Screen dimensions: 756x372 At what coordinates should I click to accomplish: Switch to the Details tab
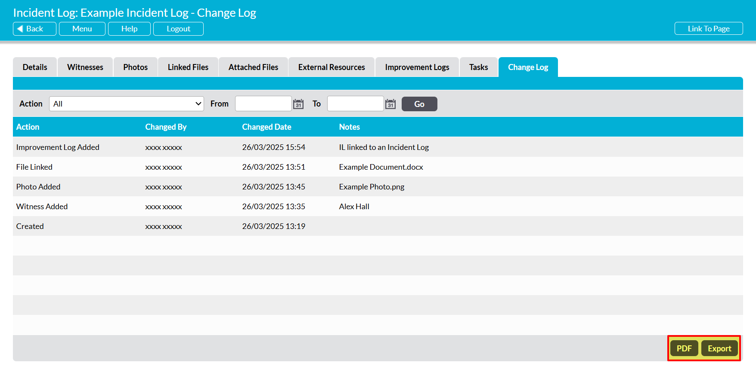[35, 67]
